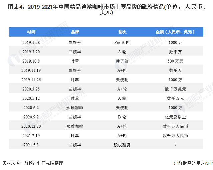The width and height of the screenshot is (213, 170).
Task: Click the source note 资料来源：前瞻产业研究院整理
Action: coord(33,163)
